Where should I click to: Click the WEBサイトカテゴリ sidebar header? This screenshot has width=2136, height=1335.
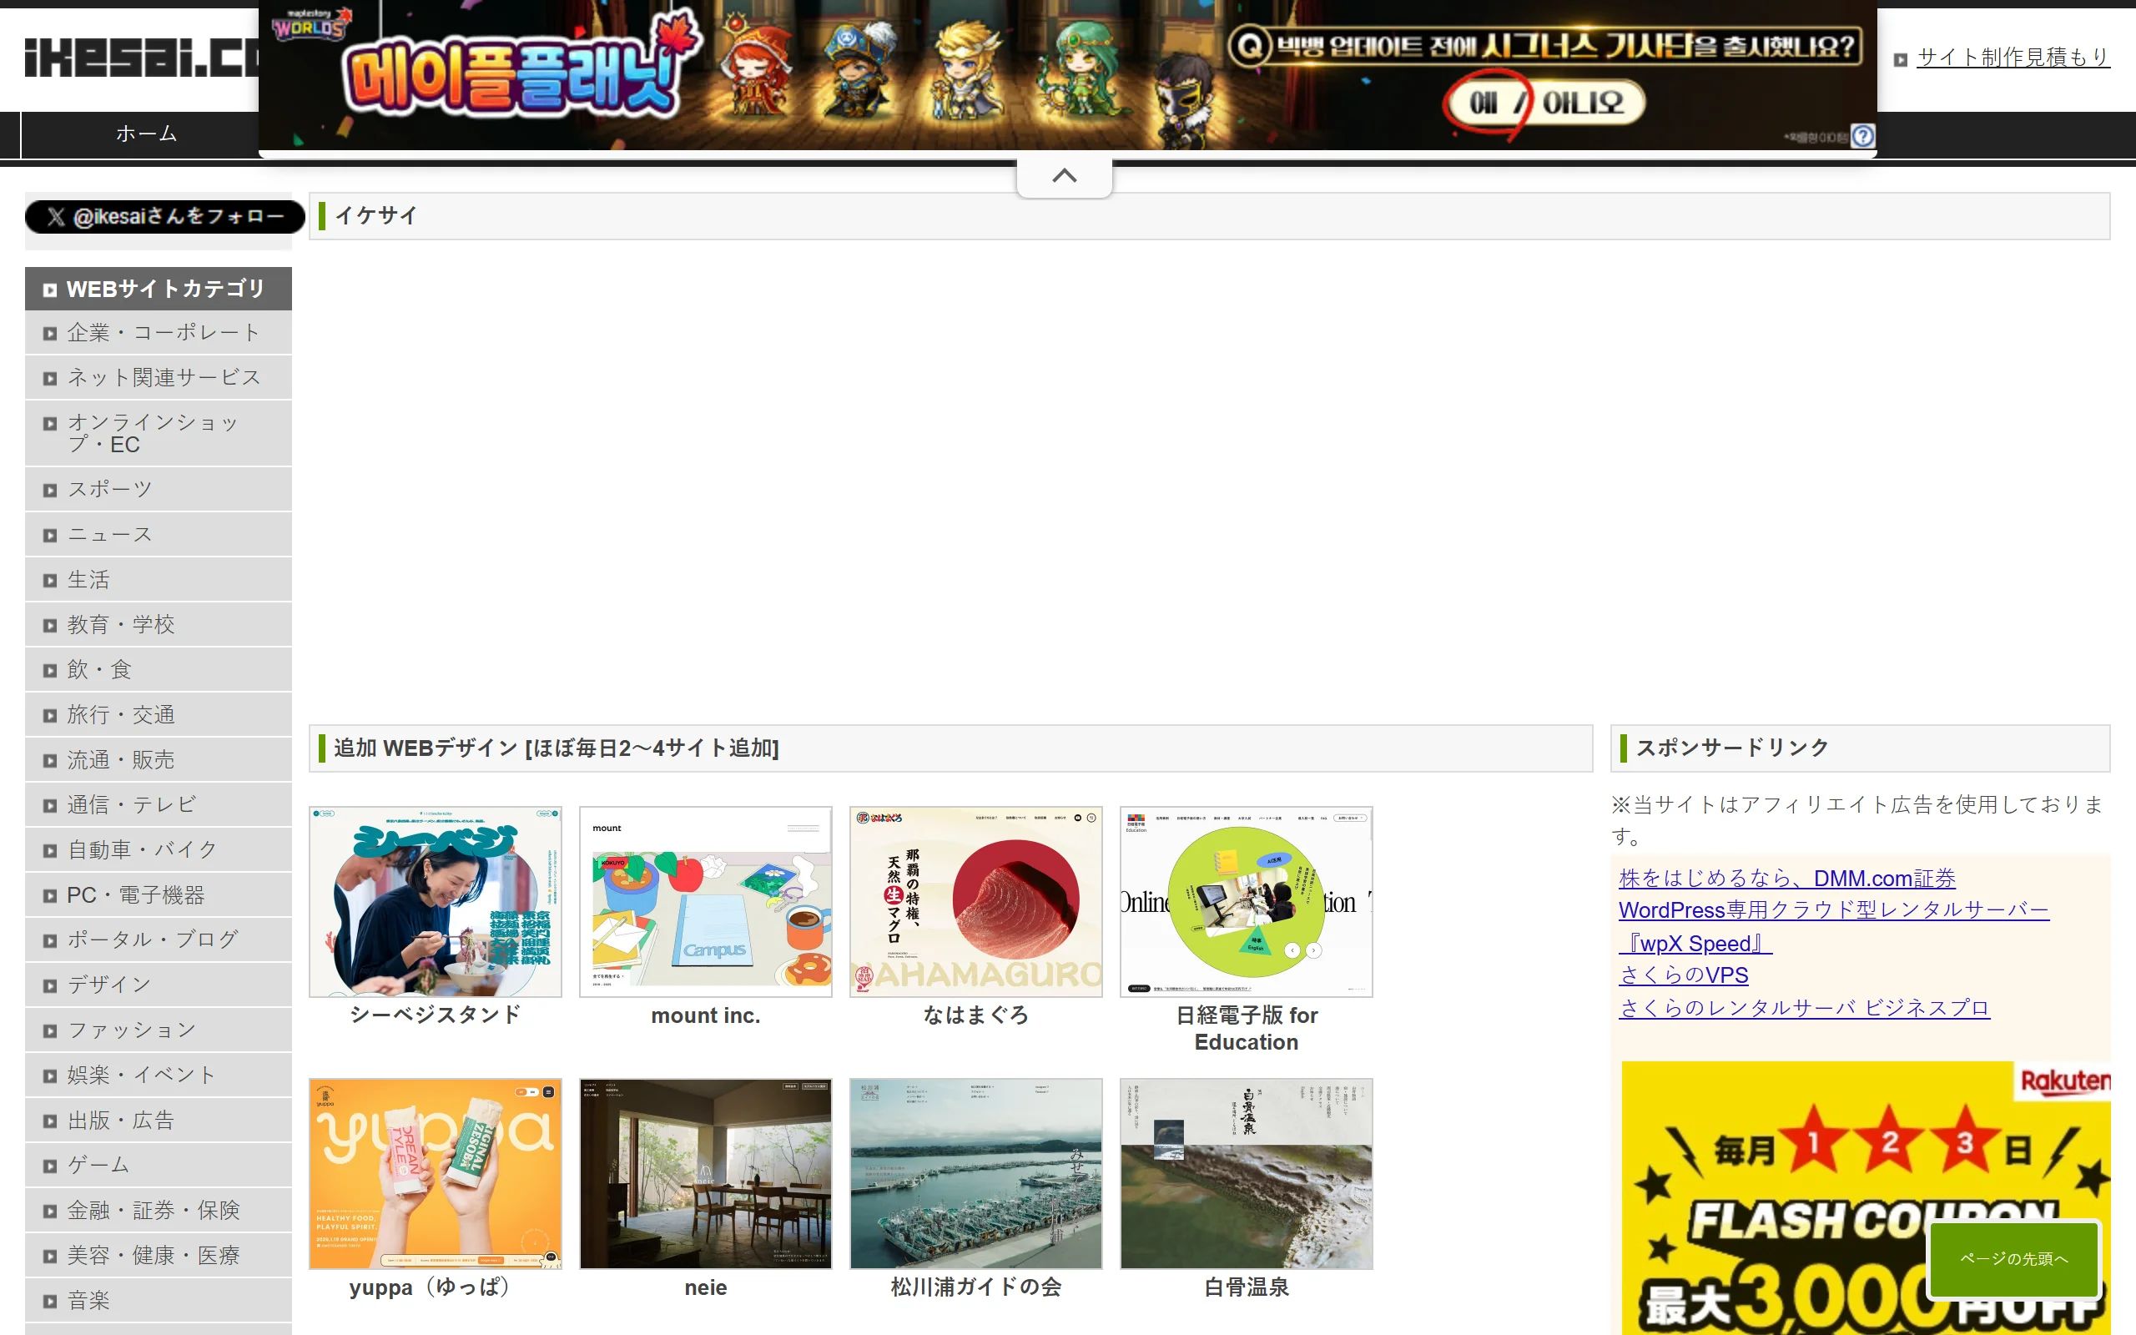click(x=158, y=289)
